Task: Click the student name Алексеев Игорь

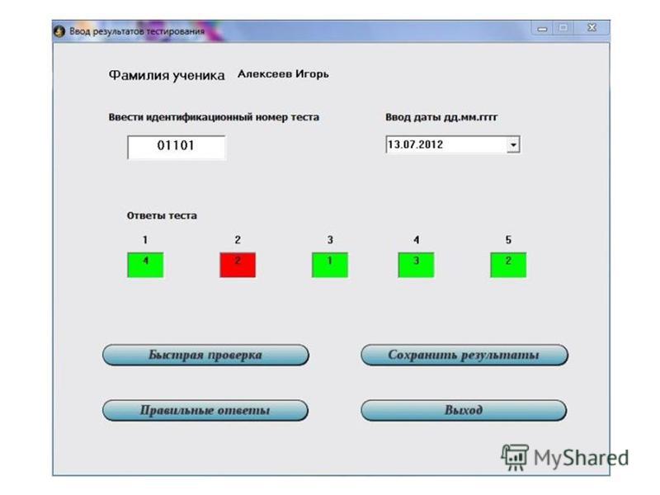Action: pos(283,74)
